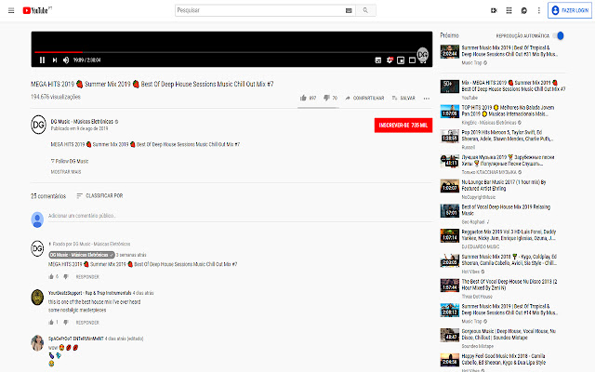The image size is (595, 372).
Task: Mute the video volume speaker icon
Action: tap(65, 60)
